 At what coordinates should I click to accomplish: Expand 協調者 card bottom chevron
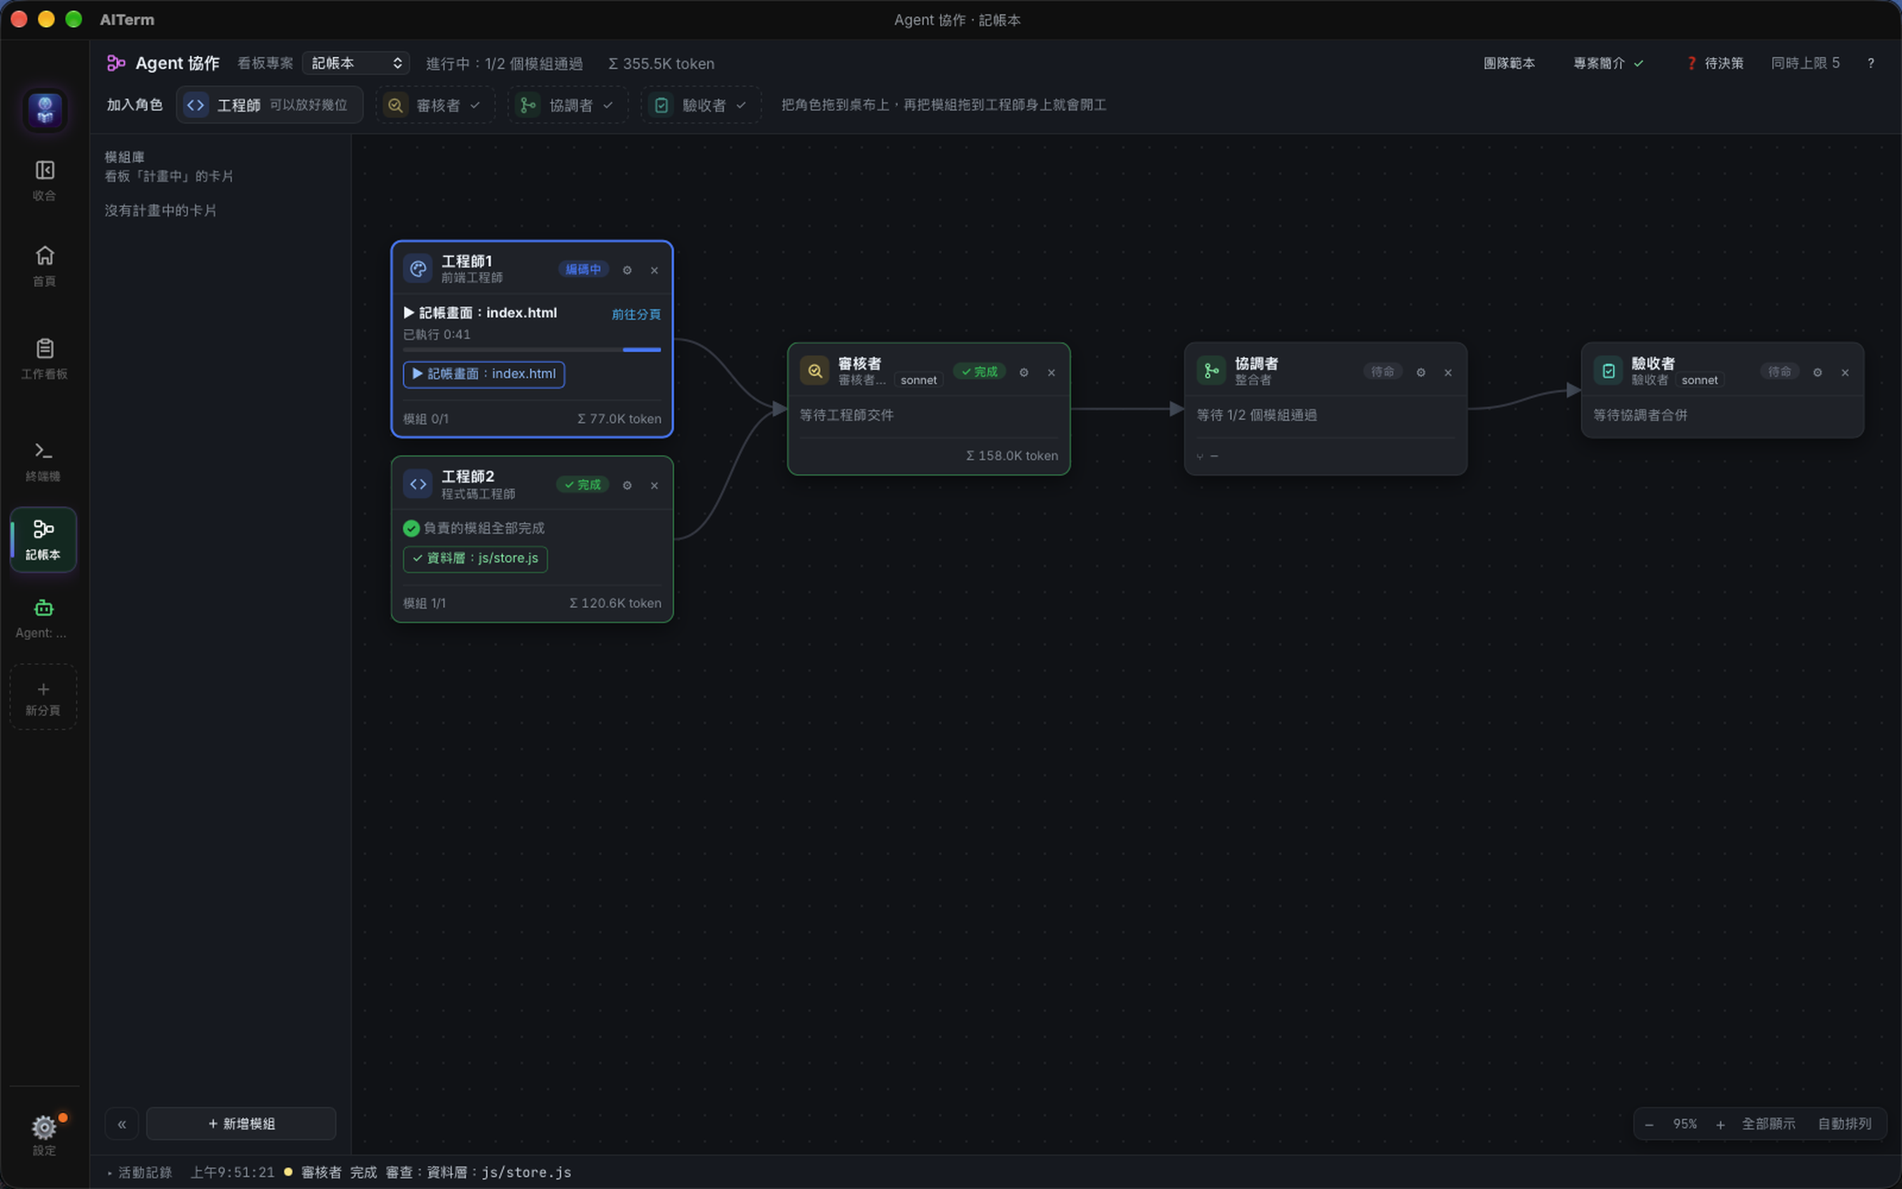point(1200,457)
